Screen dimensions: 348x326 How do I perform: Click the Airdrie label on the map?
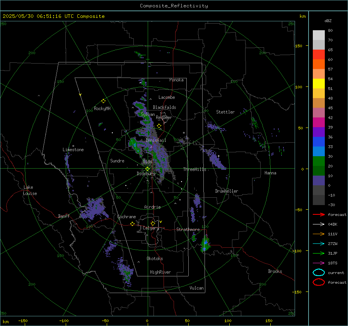(x=152, y=207)
